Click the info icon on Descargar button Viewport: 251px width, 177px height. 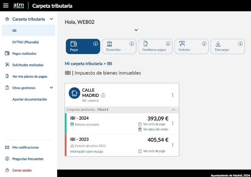coord(240,43)
